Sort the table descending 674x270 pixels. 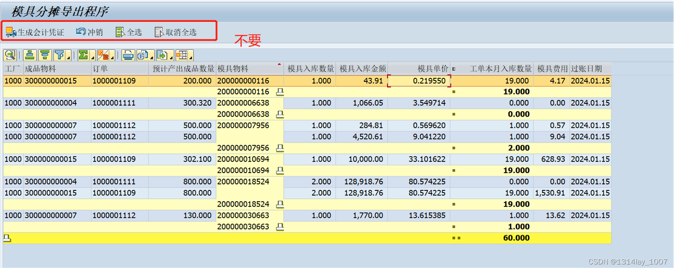tap(44, 55)
